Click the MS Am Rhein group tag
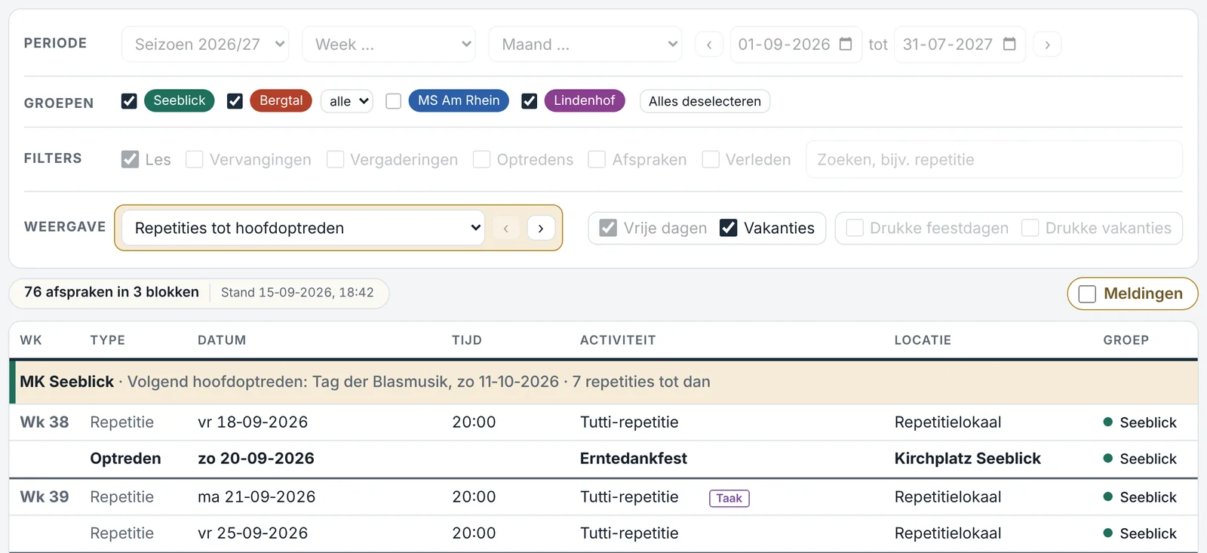The width and height of the screenshot is (1207, 553). 459,100
